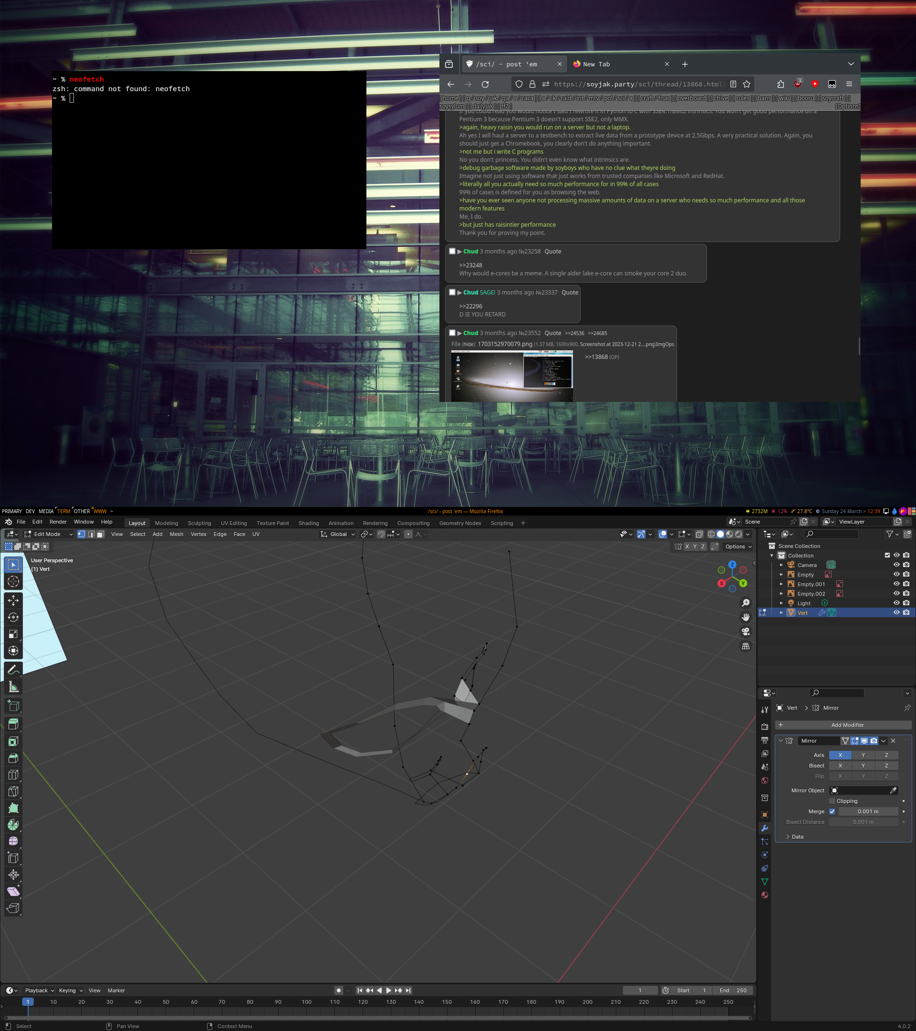Uncheck the Merge checkbox in Mirror

tap(832, 811)
